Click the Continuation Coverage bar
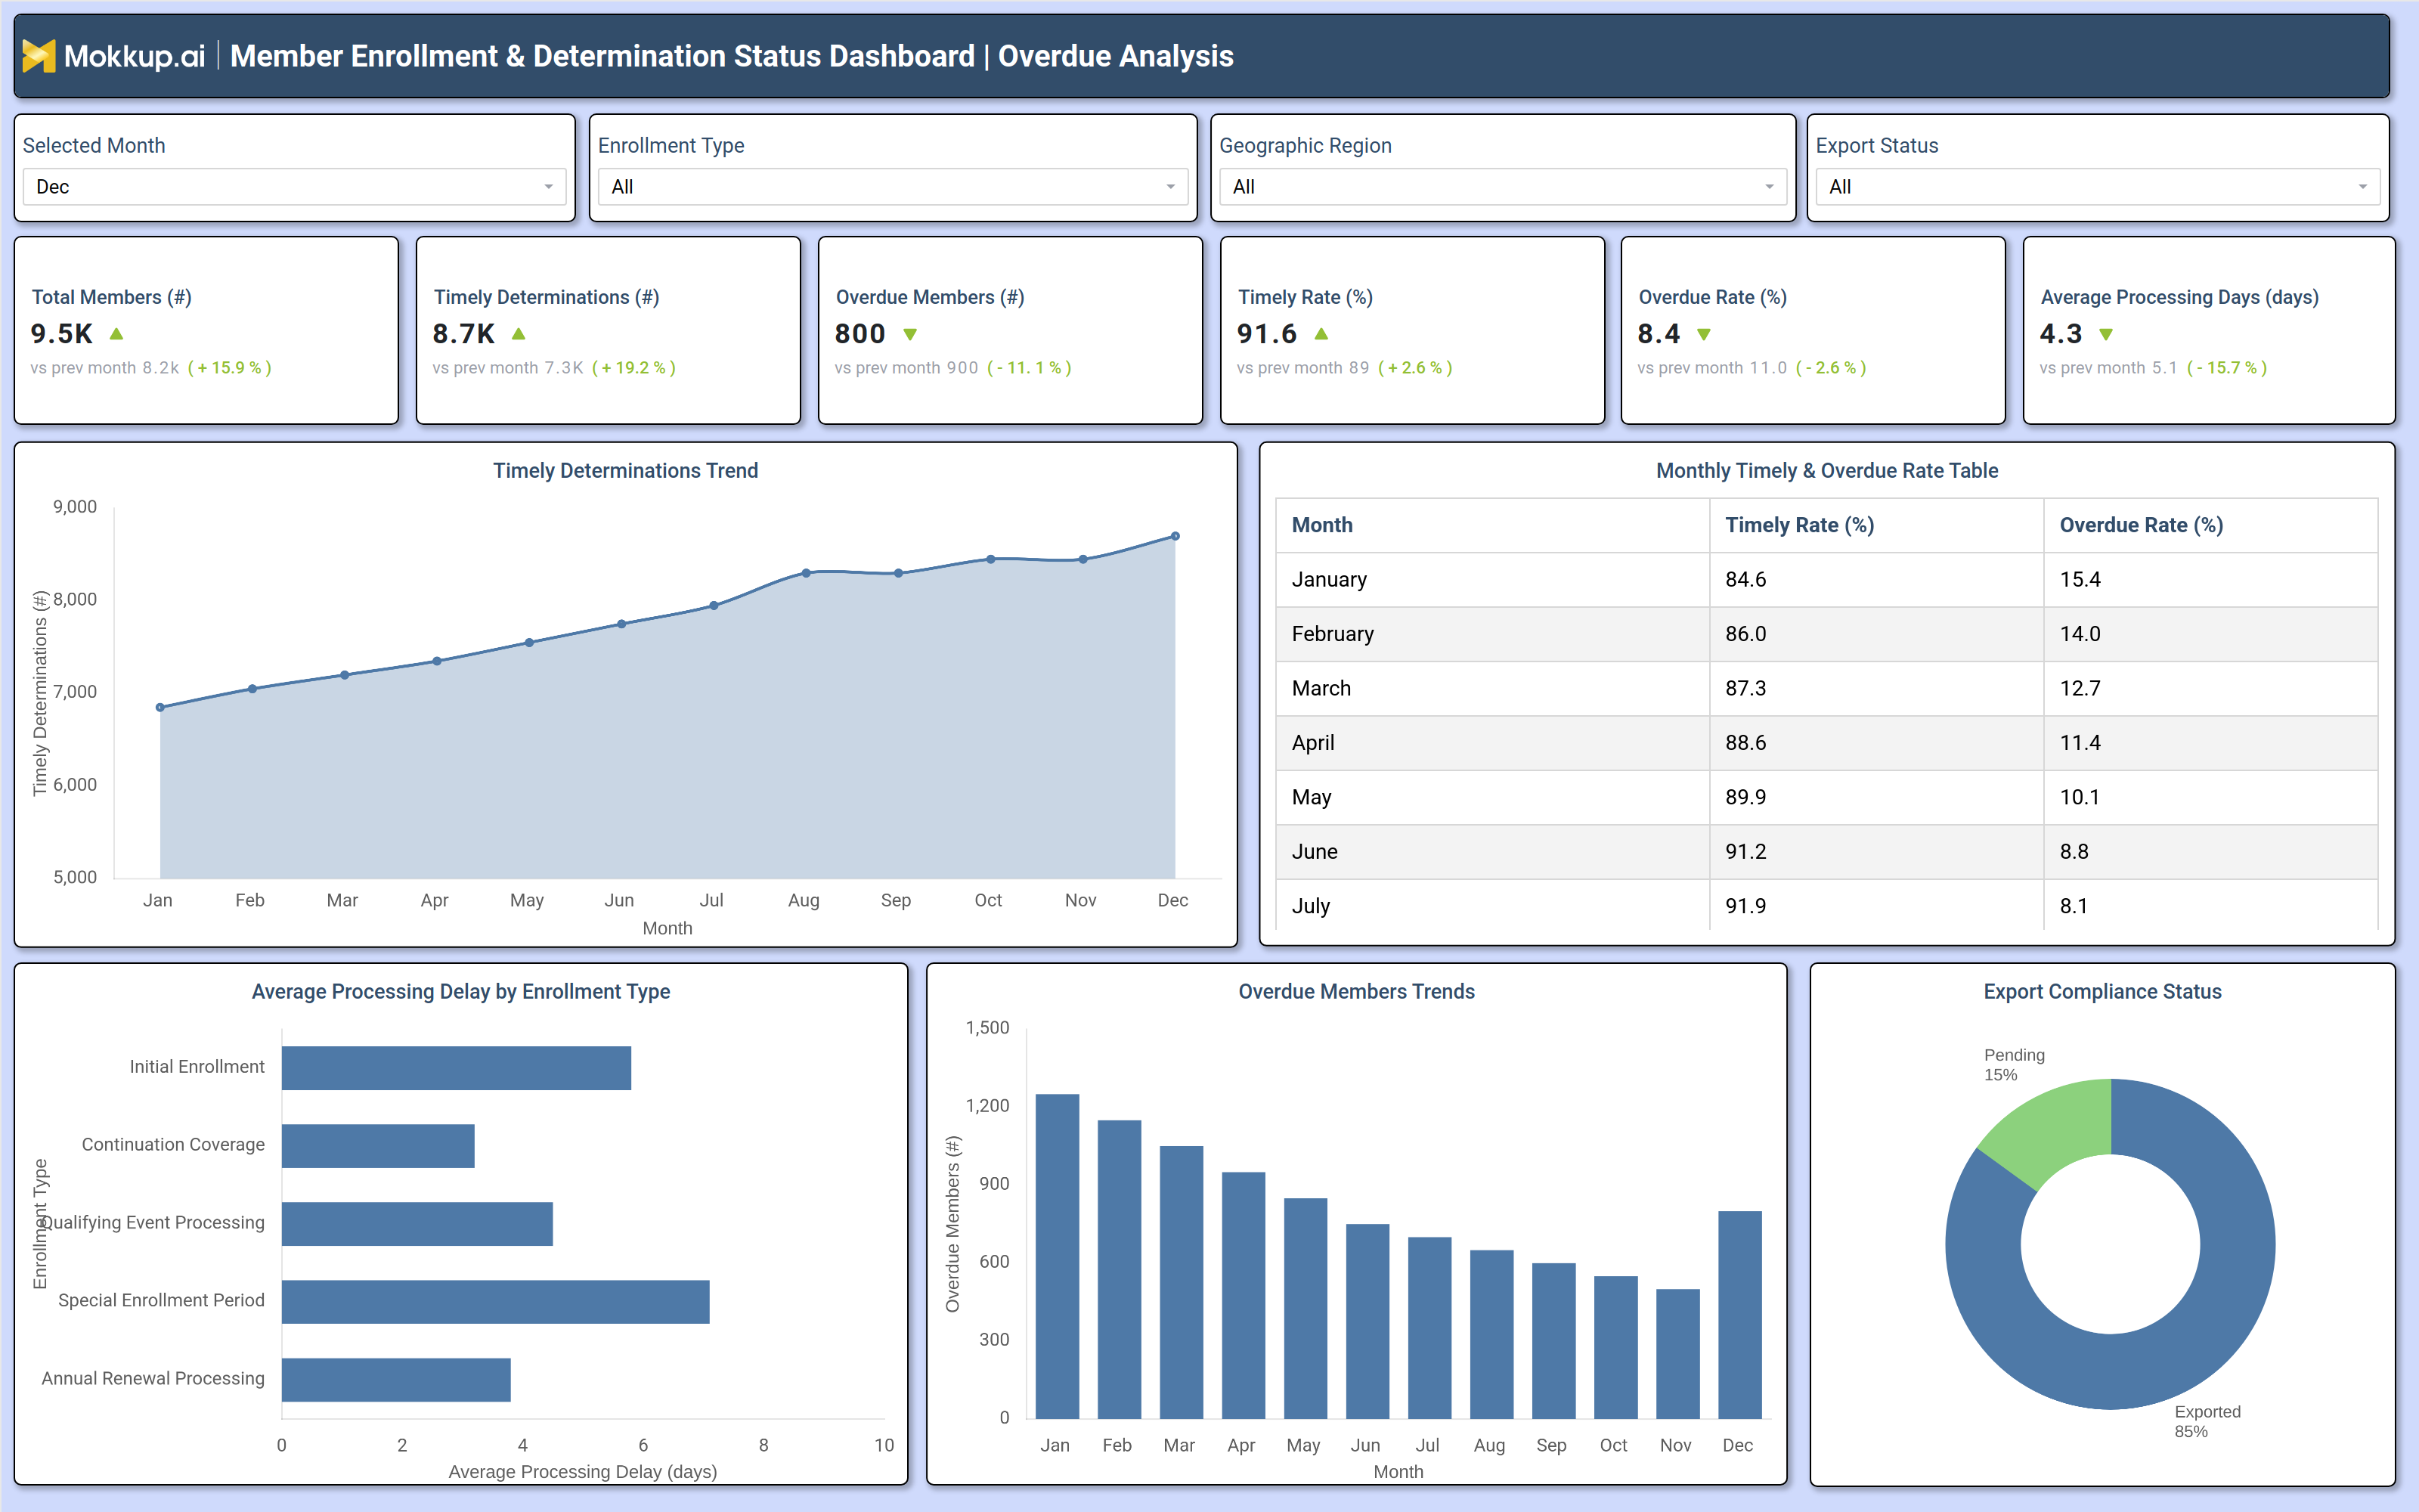 tap(378, 1146)
